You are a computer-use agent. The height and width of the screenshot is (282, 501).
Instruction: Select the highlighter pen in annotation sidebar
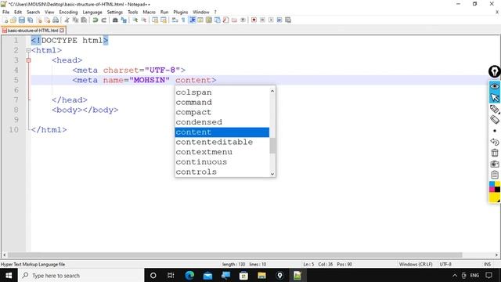pos(495,109)
